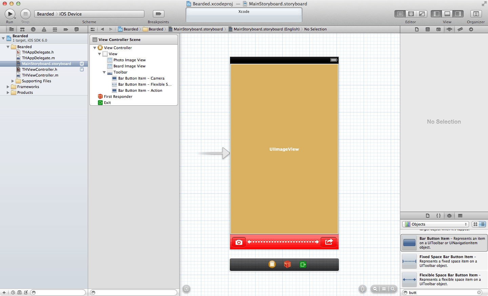Collapse the Toolbar item in document outline
Screen dimensions: 488x296
tap(104, 72)
